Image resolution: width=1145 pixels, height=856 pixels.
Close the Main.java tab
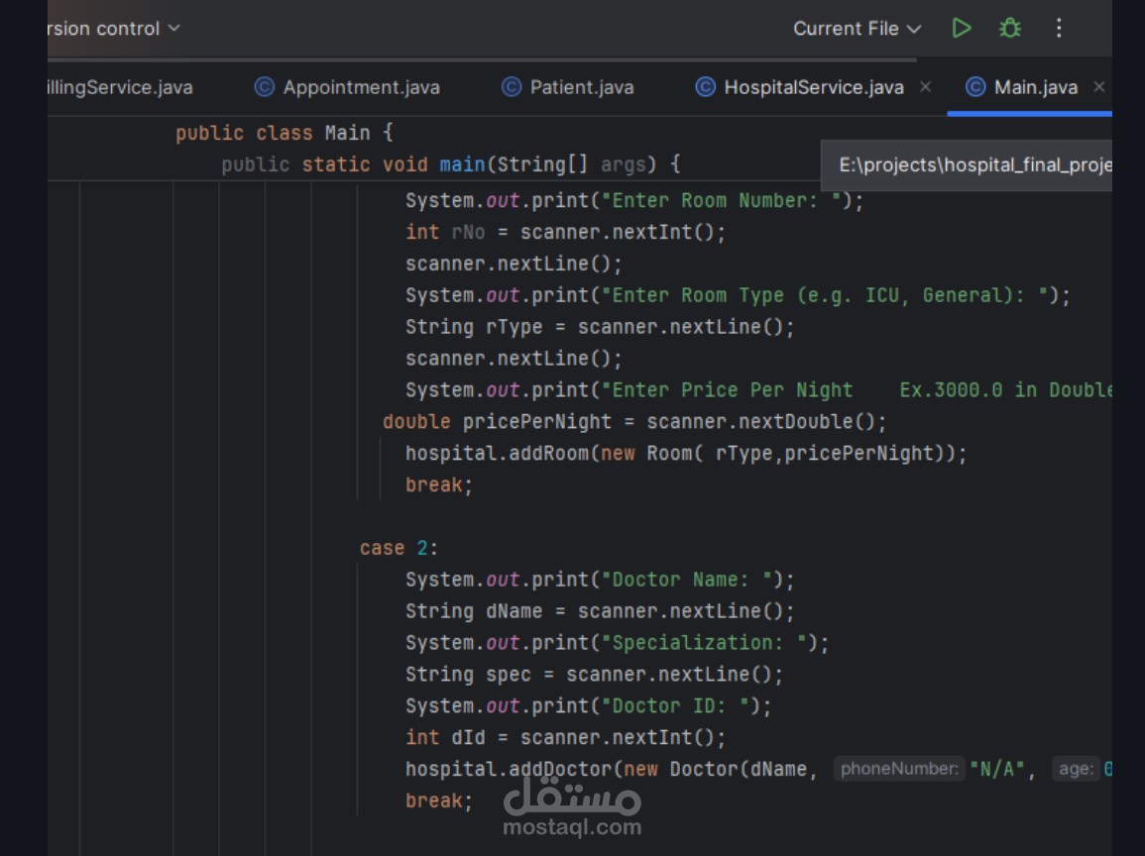(x=1098, y=87)
